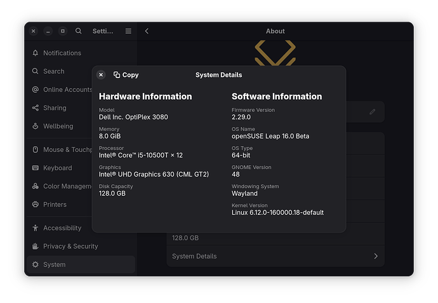
Task: Click the Search magnifier icon in sidebar list
Action: point(35,71)
